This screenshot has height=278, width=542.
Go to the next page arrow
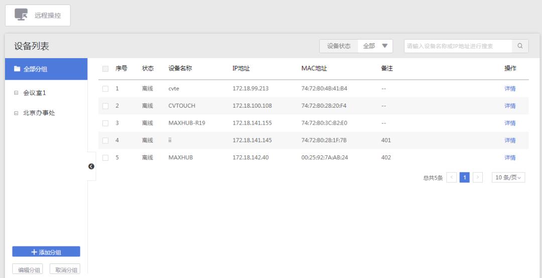pyautogui.click(x=477, y=178)
